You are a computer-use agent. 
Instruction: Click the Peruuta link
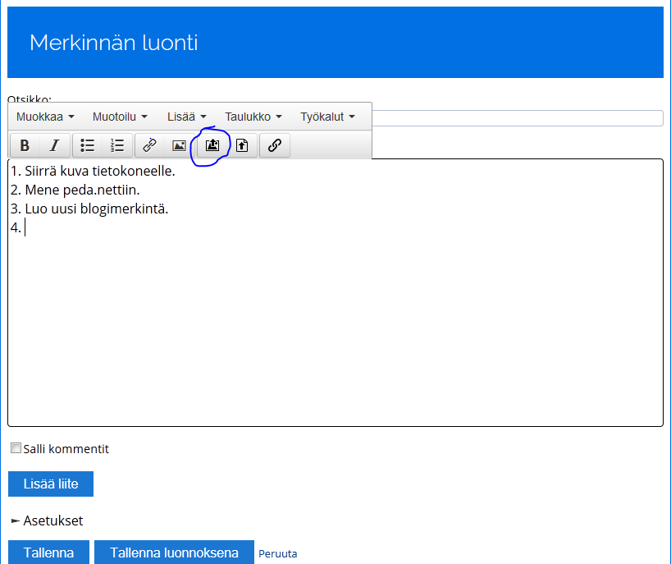(x=278, y=553)
